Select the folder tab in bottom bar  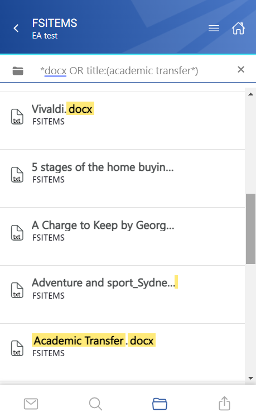click(160, 404)
